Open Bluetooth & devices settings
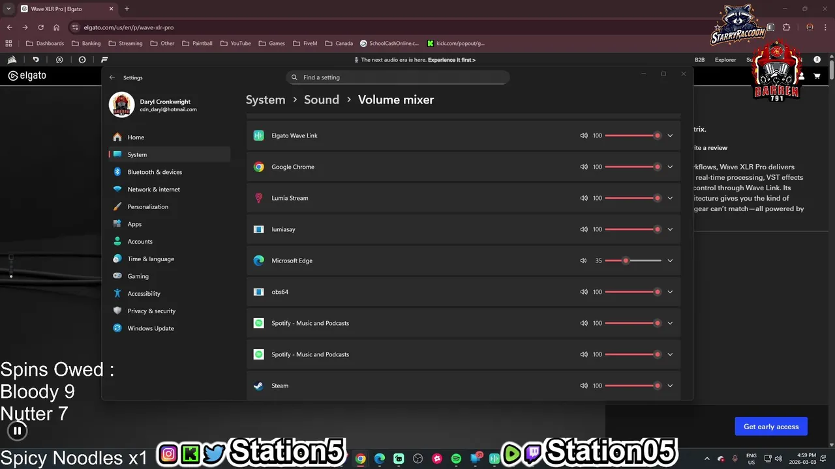Viewport: 835px width, 469px height. click(x=169, y=172)
